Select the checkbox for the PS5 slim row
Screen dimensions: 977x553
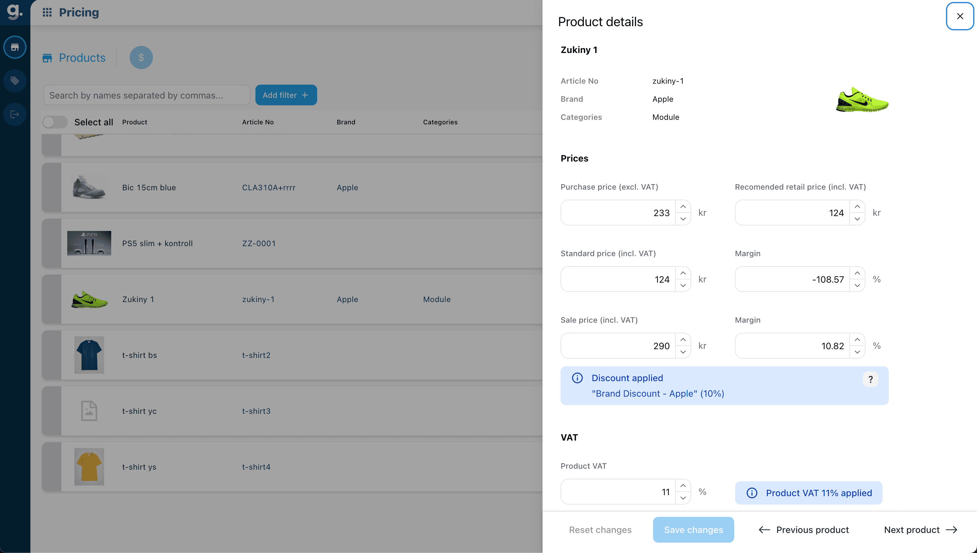[52, 243]
